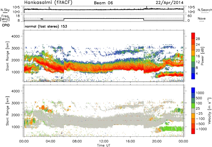212x147 pixels.
Task: Click the Time UT axis title
Action: [x=104, y=145]
